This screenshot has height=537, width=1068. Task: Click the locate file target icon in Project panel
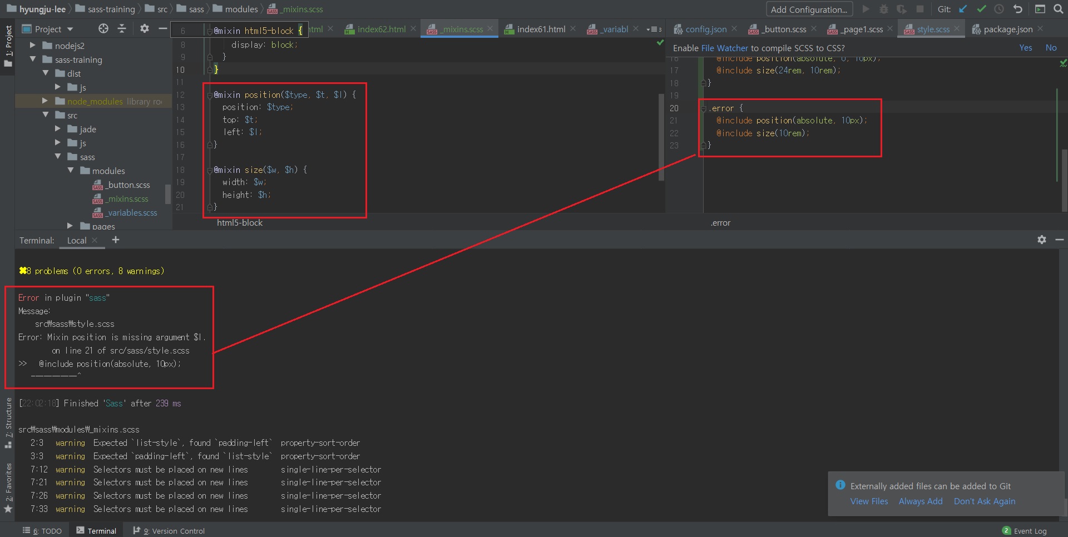(103, 29)
